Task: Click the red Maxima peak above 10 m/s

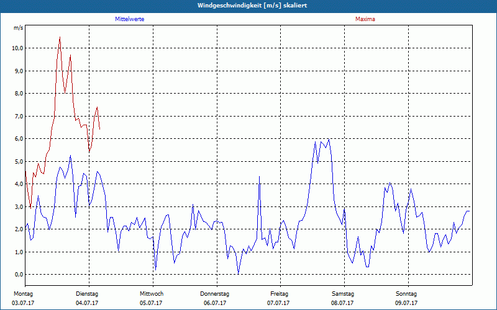Action: pos(60,37)
